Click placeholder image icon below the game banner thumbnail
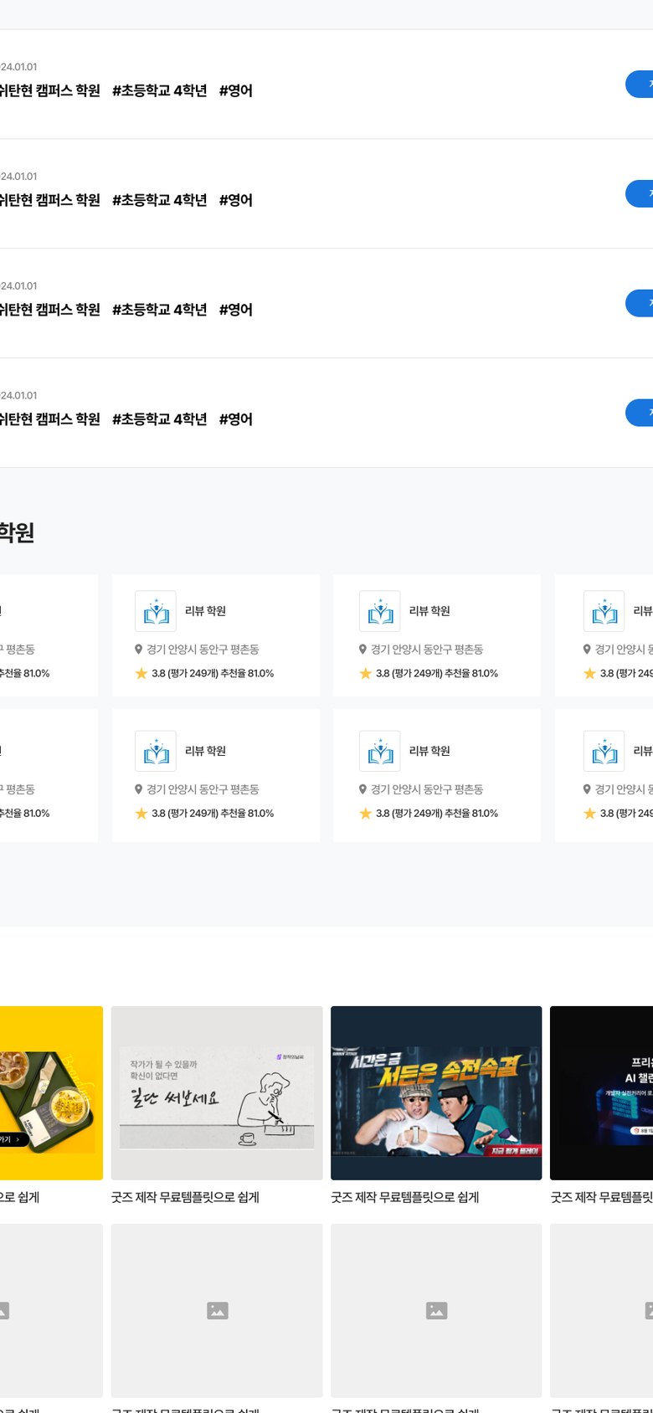Image resolution: width=653 pixels, height=1413 pixels. 437,1310
